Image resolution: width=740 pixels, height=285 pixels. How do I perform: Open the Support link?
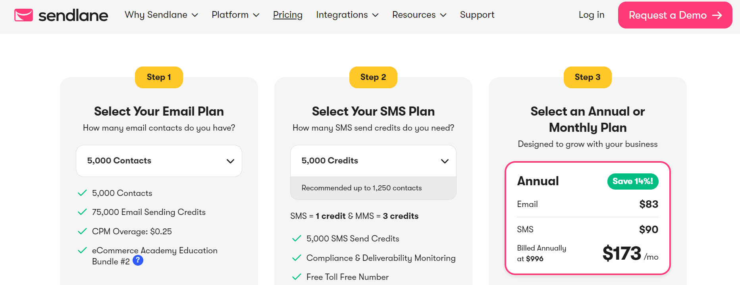point(477,15)
